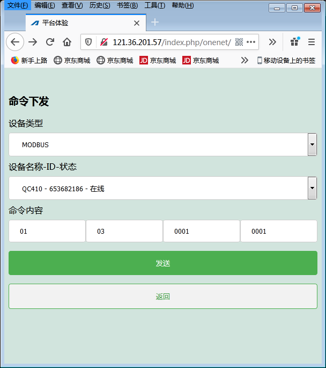Click the 返回 button
Screen dimensions: 326x368
coord(163,297)
